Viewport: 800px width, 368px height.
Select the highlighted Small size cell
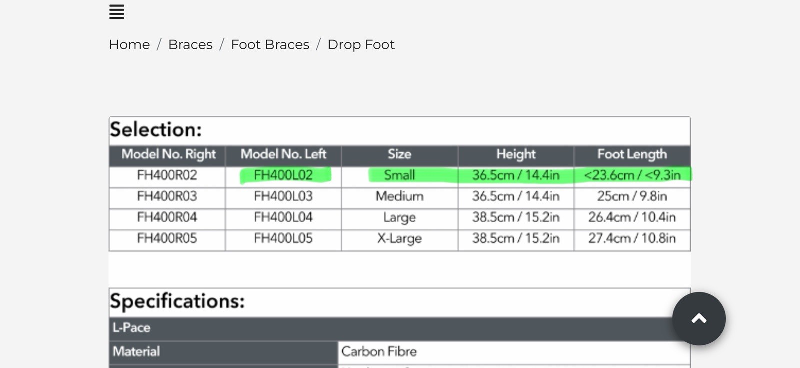tap(399, 175)
